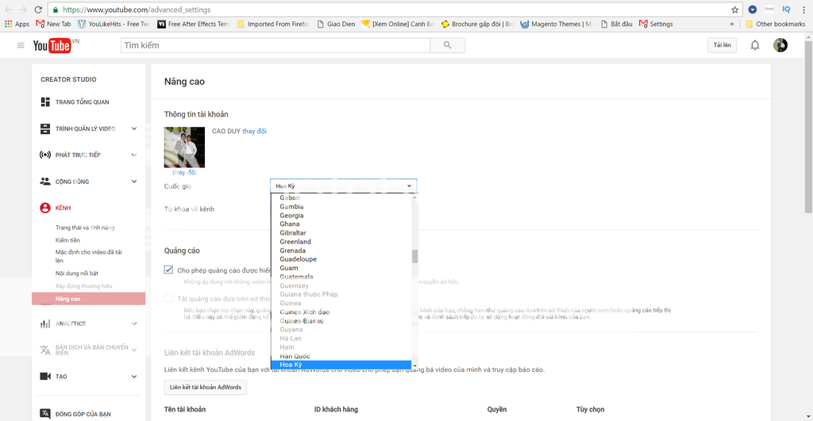Click the country list scrollbar thumb
This screenshot has height=421, width=813.
point(414,256)
